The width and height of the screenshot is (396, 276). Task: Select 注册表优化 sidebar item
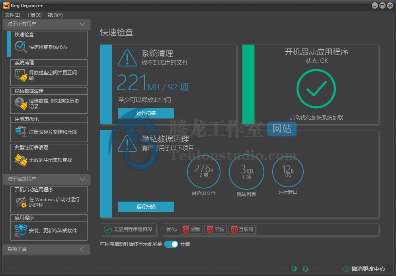click(x=49, y=129)
